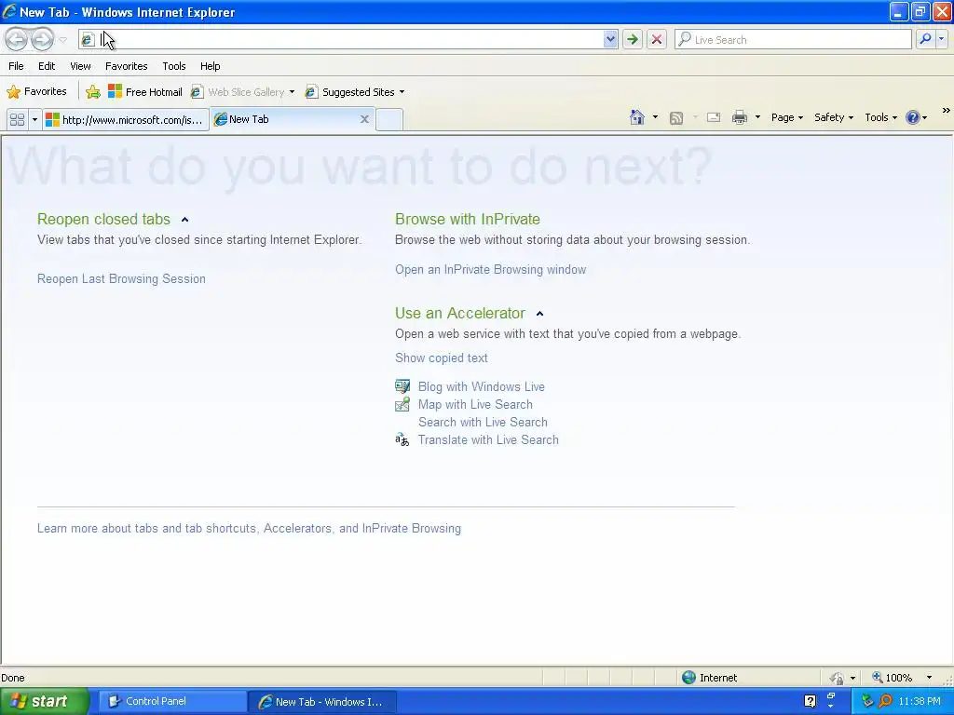Click the 100% zoom level button
The height and width of the screenshot is (715, 954).
click(x=892, y=678)
